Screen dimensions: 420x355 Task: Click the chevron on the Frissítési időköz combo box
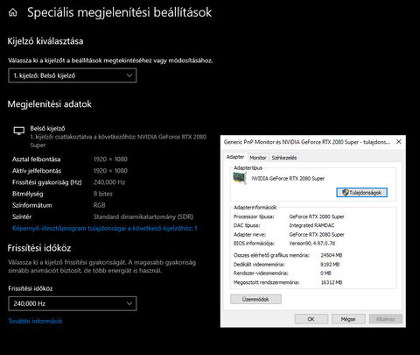pyautogui.click(x=129, y=303)
